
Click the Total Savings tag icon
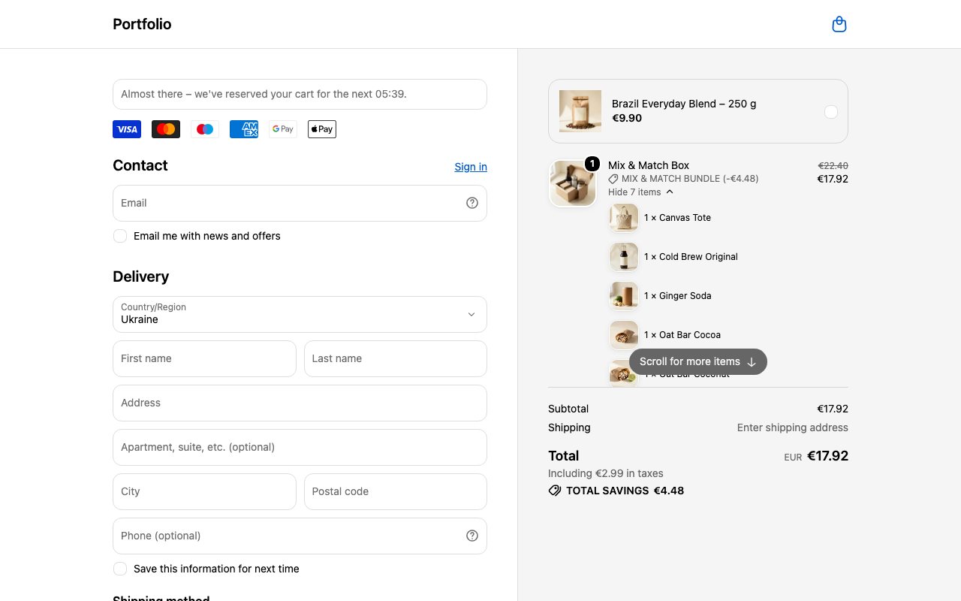coord(555,491)
